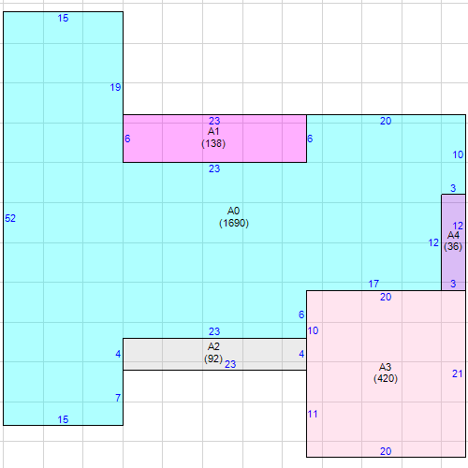This screenshot has height=468, width=468.
Task: Click the 20 dimension on A3's top edge
Action: click(386, 297)
